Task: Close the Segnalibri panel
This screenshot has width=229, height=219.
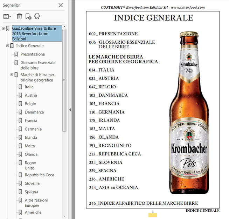Action: (x=61, y=5)
